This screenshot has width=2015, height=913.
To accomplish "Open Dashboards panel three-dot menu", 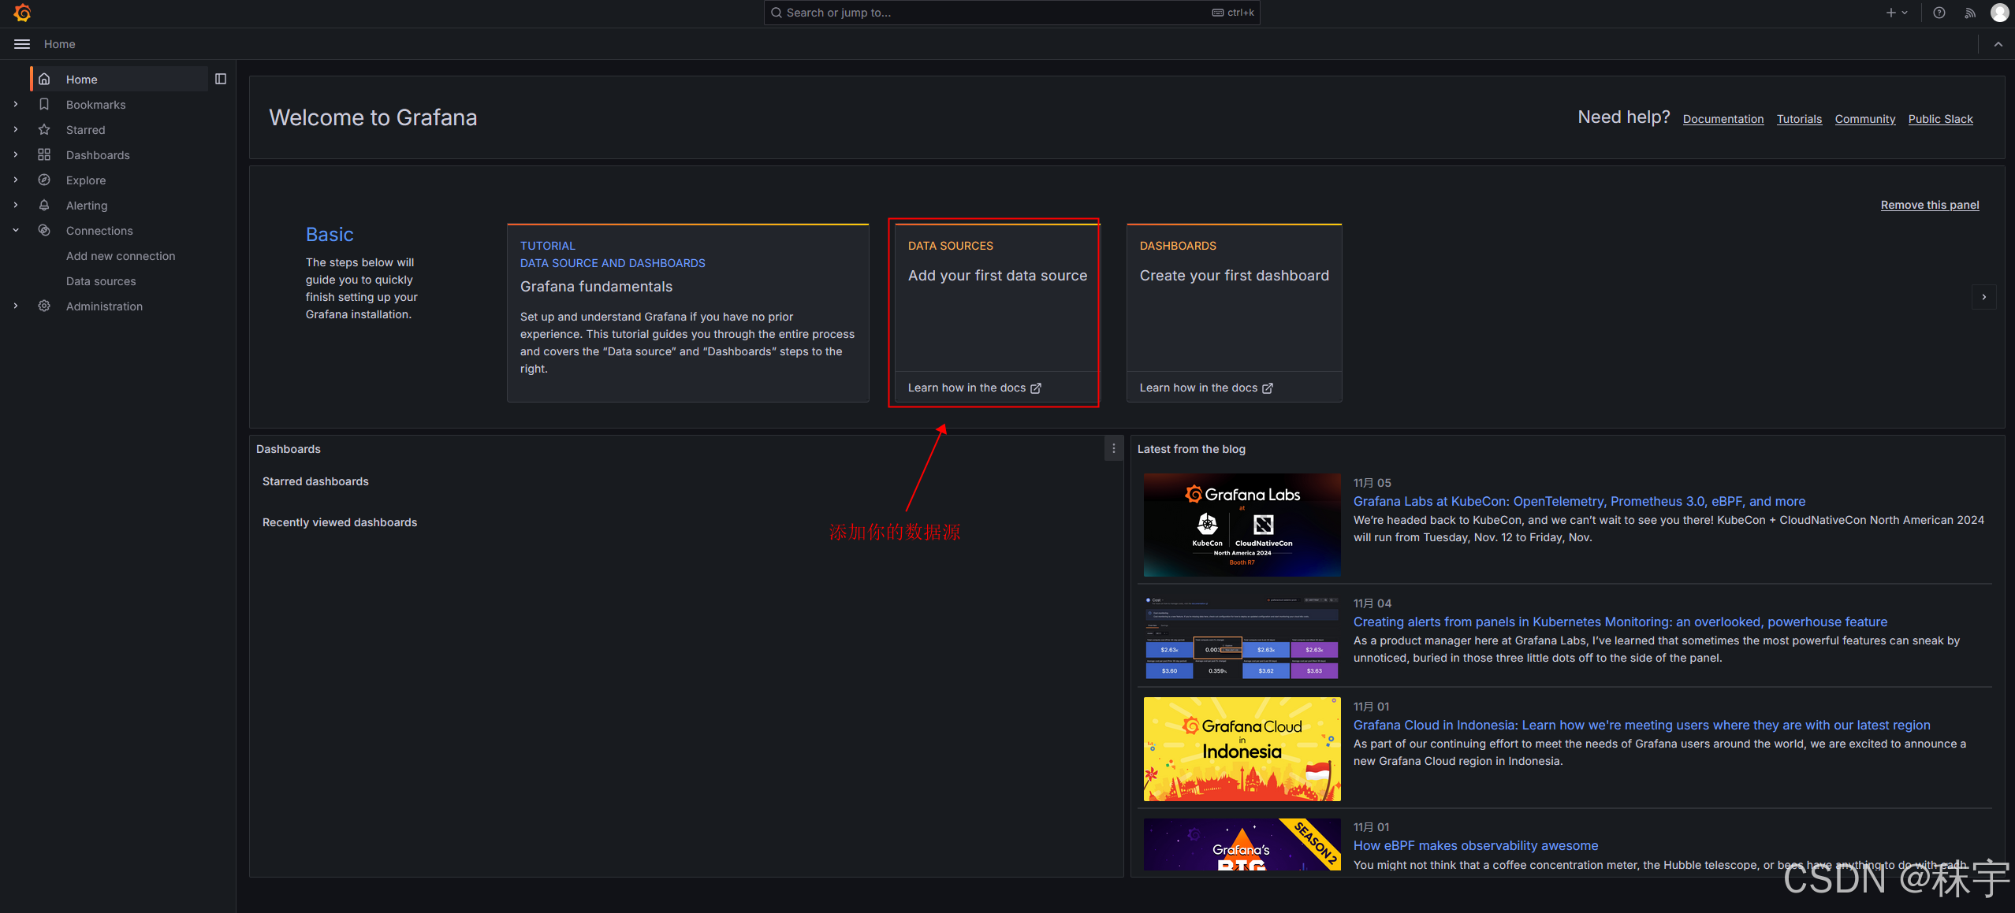I will point(1113,448).
